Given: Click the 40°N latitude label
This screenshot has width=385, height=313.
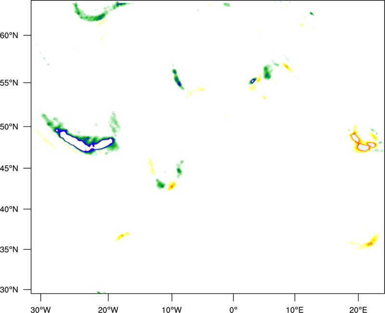Looking at the screenshot, I should click(x=9, y=209).
